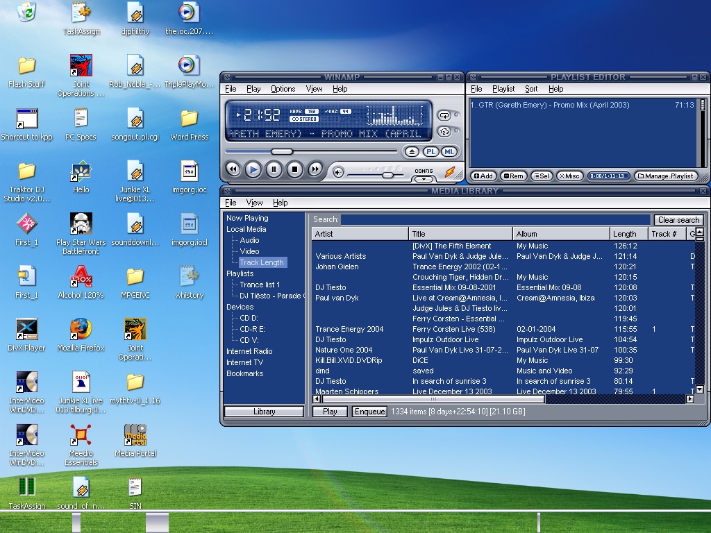Open the Recycle Bin desktop icon
Viewport: 711px width, 533px height.
(26, 11)
